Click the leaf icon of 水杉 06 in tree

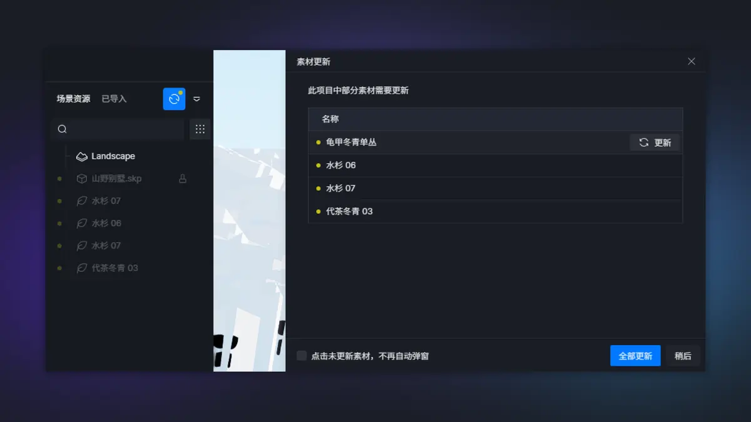(81, 223)
